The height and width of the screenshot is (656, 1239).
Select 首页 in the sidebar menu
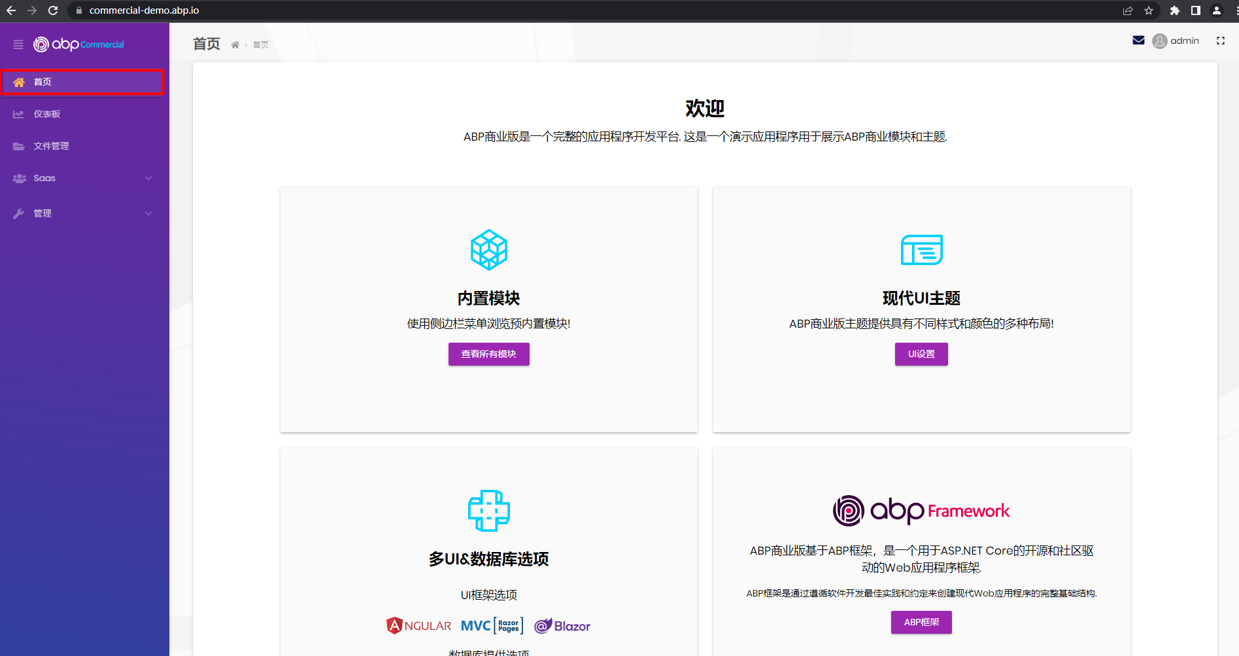pos(82,82)
